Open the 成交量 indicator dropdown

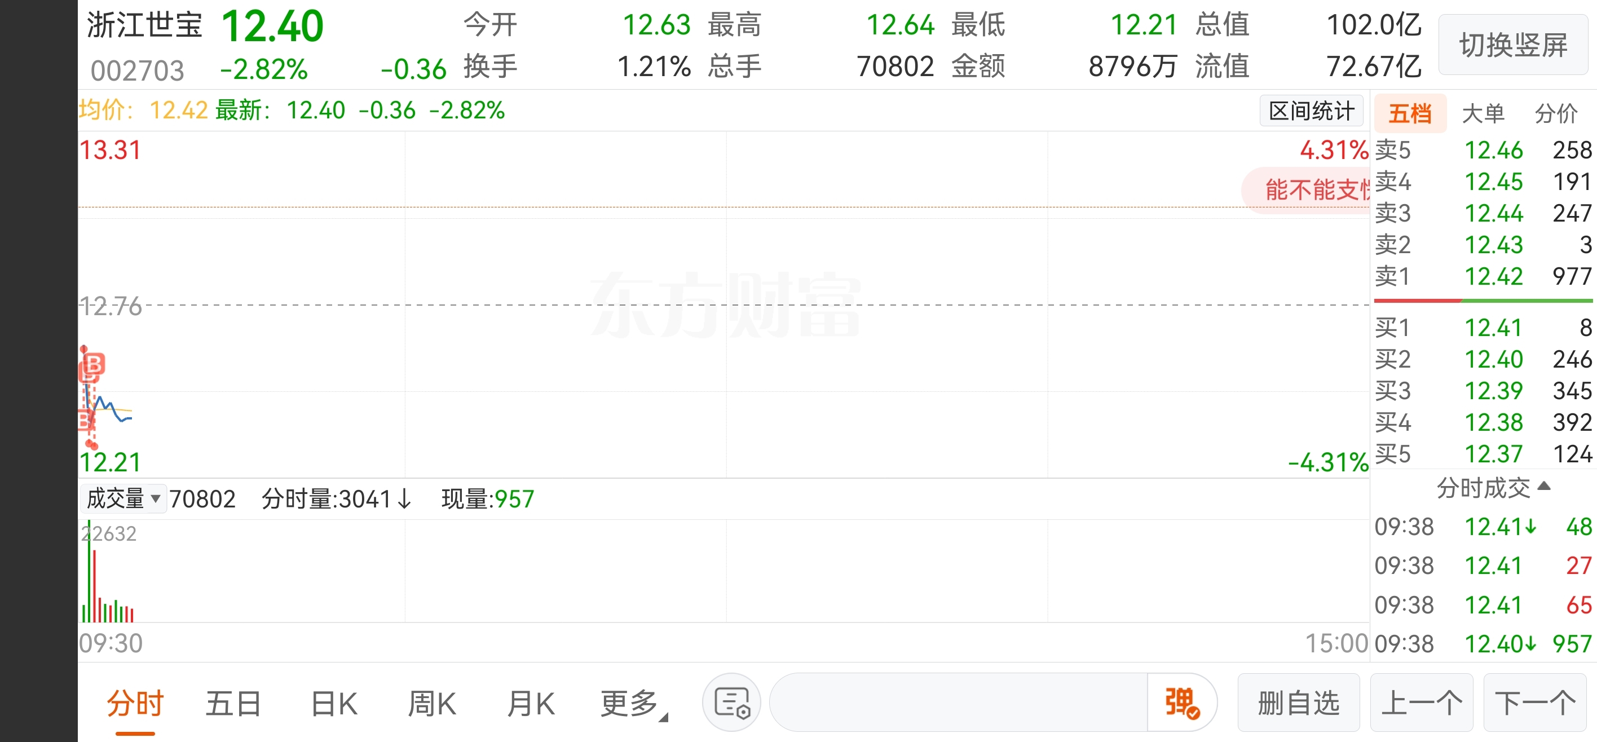tap(123, 498)
